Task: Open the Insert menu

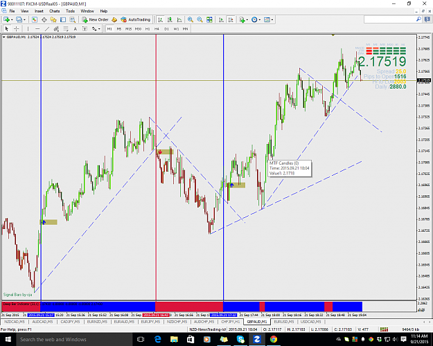Action: tap(39, 11)
